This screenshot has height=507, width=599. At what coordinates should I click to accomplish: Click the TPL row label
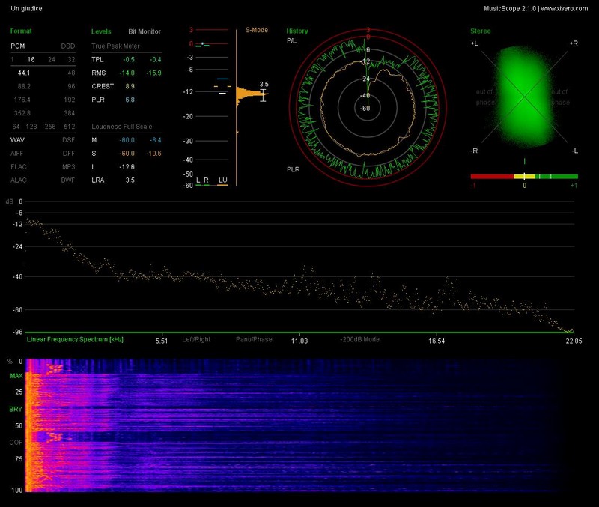(97, 60)
